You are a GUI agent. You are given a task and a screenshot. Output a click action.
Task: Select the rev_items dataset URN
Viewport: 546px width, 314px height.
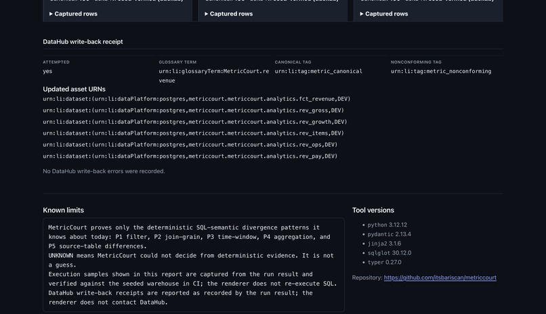(x=193, y=133)
